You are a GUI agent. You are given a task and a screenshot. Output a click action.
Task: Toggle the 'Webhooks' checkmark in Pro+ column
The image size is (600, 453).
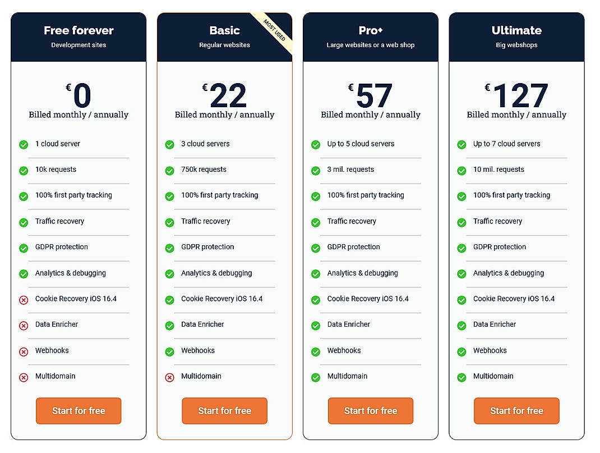point(315,351)
